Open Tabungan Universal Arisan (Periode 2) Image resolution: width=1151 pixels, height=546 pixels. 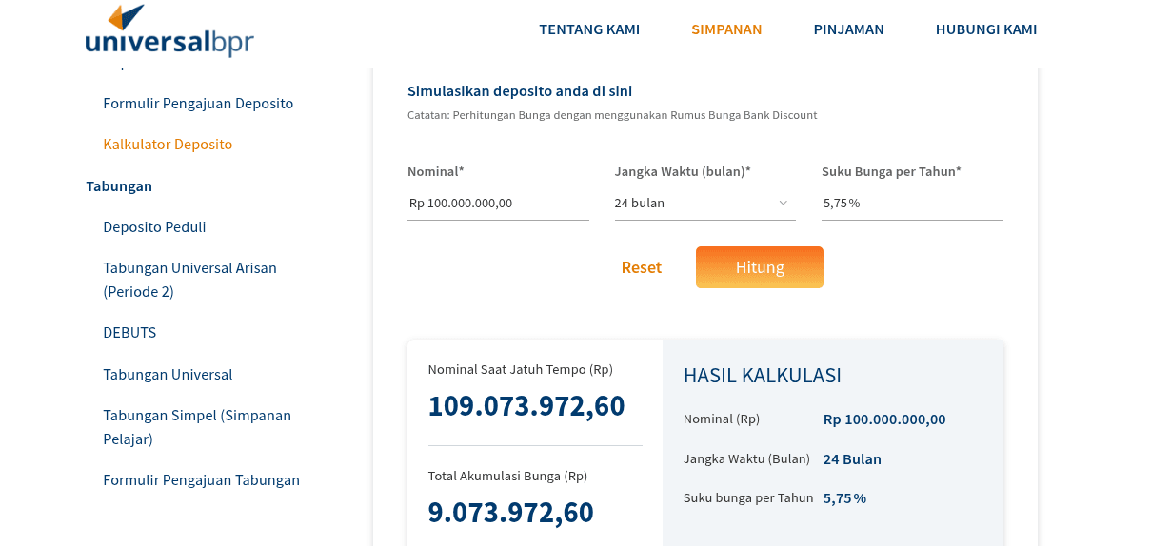[189, 280]
